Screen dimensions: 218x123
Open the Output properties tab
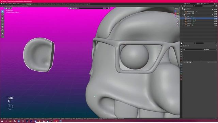pyautogui.click(x=181, y=52)
